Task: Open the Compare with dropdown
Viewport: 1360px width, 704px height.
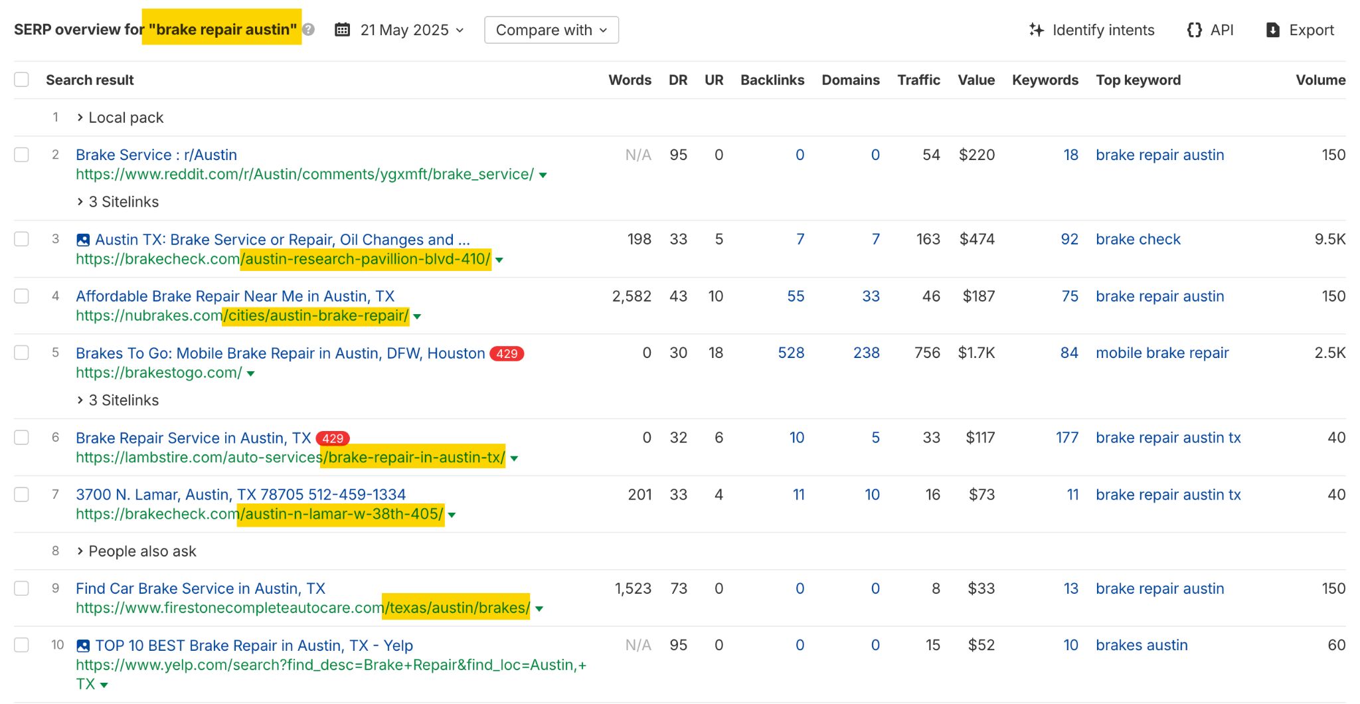Action: point(551,30)
